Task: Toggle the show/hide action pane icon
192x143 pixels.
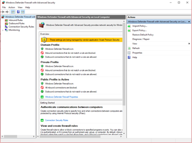Action: tap(23, 12)
